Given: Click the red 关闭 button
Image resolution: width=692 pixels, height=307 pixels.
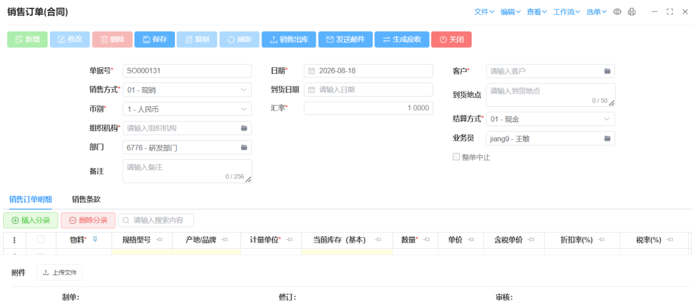Looking at the screenshot, I should (452, 39).
